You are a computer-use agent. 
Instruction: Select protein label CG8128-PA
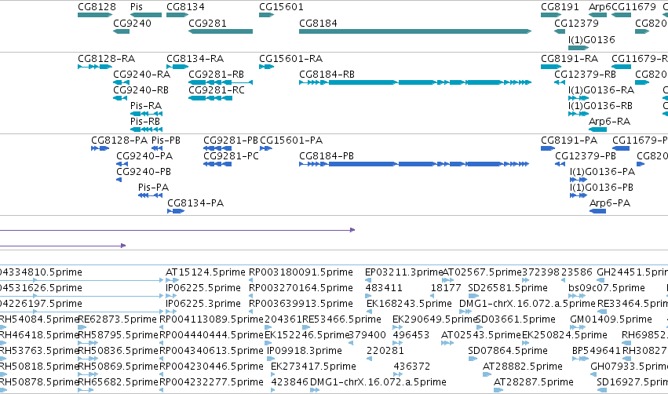[x=119, y=140]
